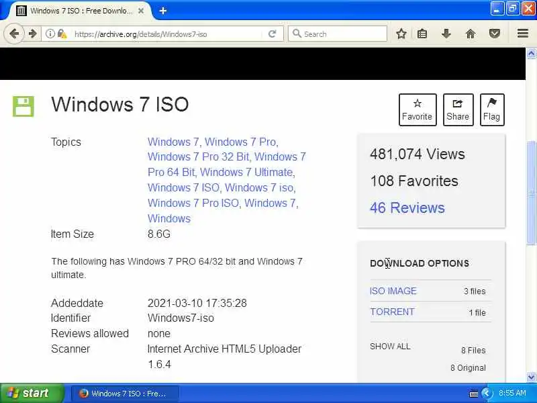The width and height of the screenshot is (537, 403).
Task: Click the scrollbar up arrow
Action: tap(531, 53)
